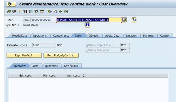Select the Costs main tab
The image size is (181, 102).
pyautogui.click(x=78, y=36)
